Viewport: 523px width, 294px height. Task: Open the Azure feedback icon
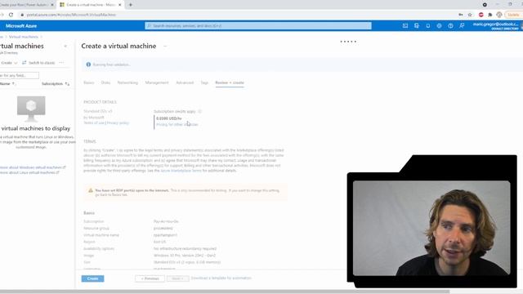pyautogui.click(x=462, y=25)
